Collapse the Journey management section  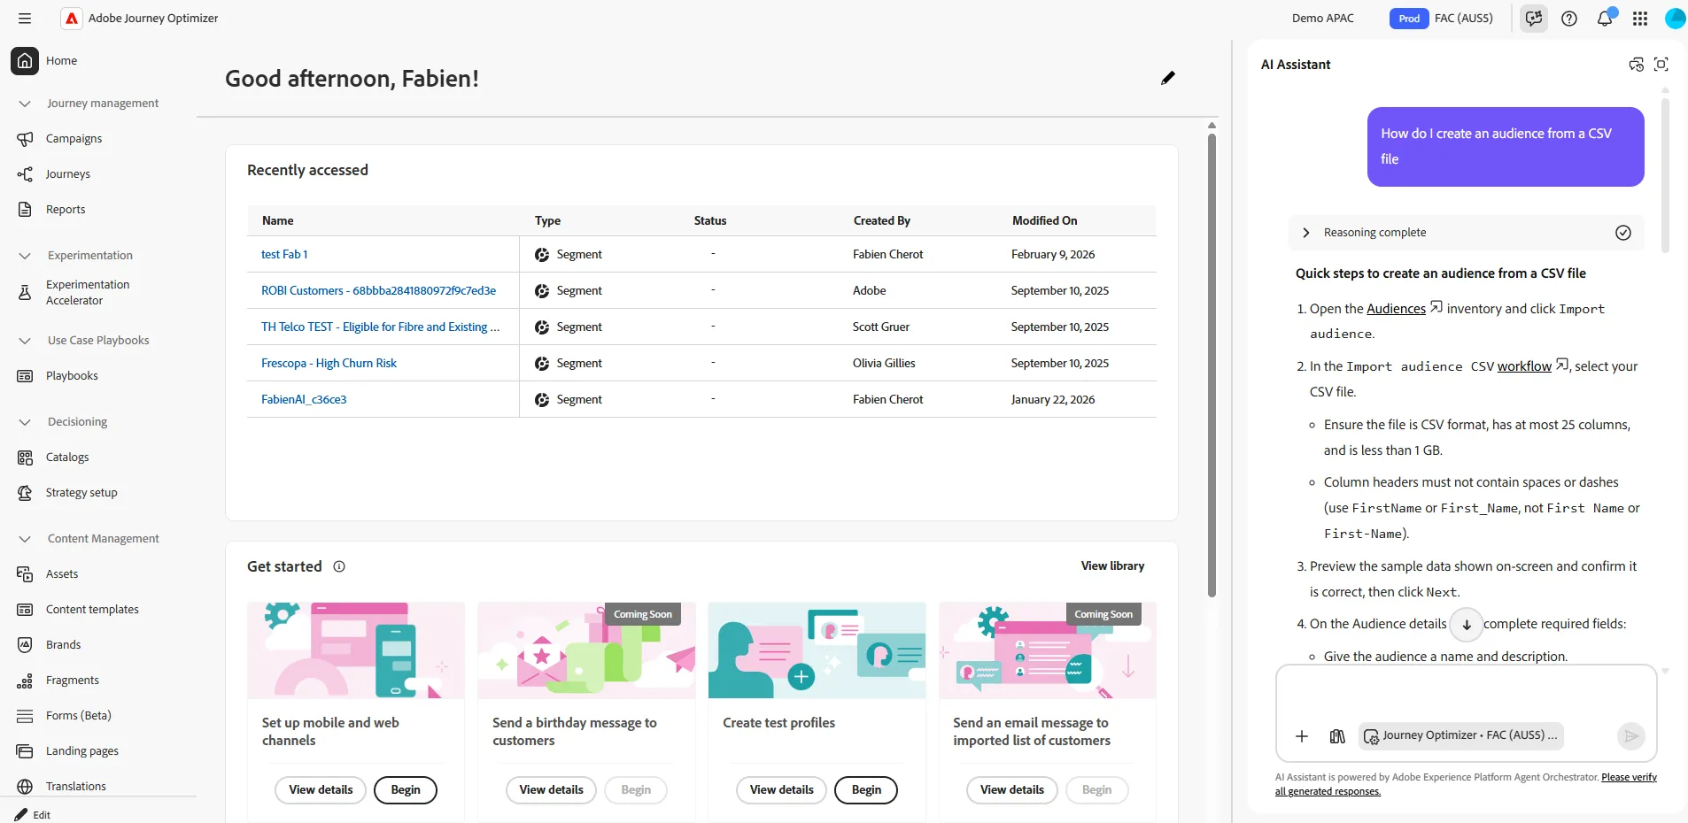click(x=25, y=104)
